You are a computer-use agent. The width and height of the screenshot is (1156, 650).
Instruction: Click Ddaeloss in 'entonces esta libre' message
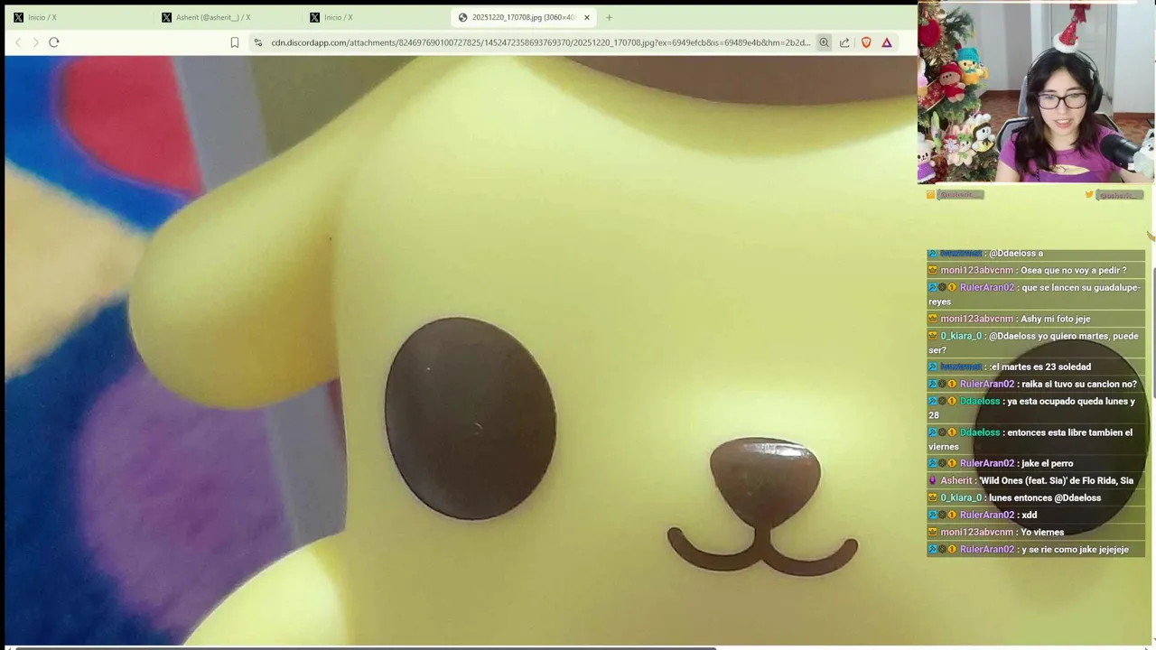[980, 432]
